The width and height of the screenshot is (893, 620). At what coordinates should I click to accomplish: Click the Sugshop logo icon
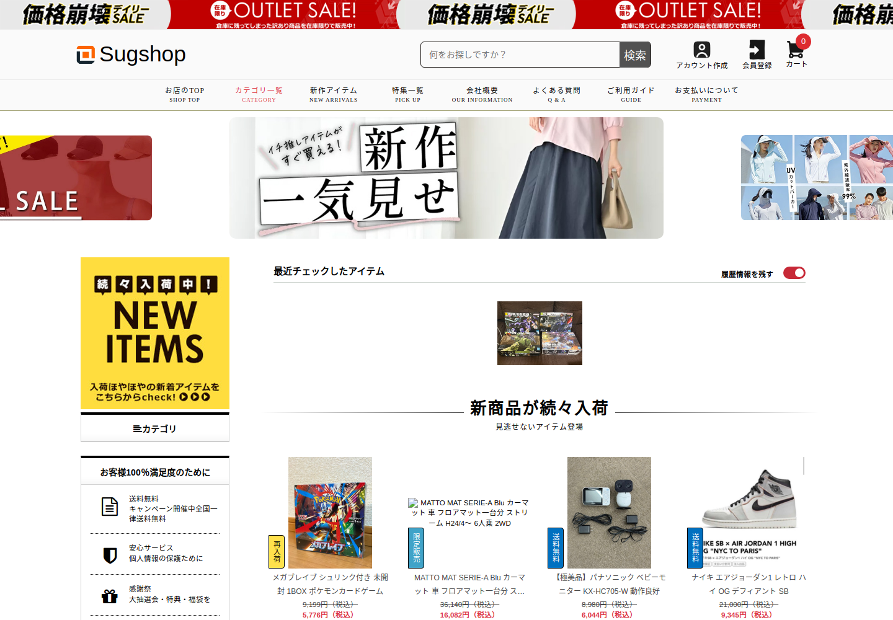pos(86,55)
